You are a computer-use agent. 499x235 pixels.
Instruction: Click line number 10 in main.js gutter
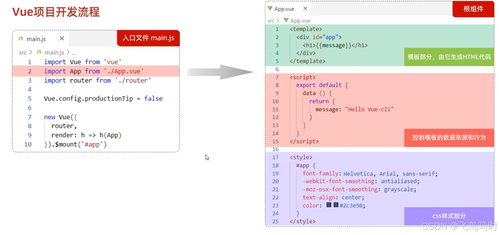point(28,145)
